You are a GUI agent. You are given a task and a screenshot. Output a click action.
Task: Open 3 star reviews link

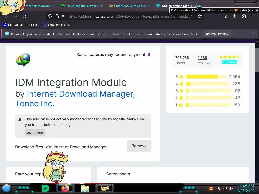[x=179, y=91]
